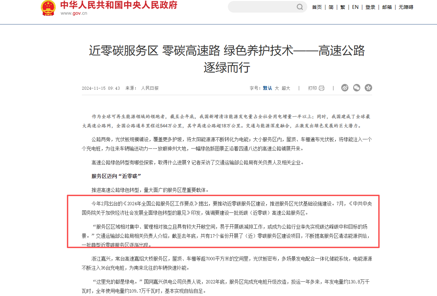Share article via WeChat icon
437x296 pixels.
click(357, 88)
